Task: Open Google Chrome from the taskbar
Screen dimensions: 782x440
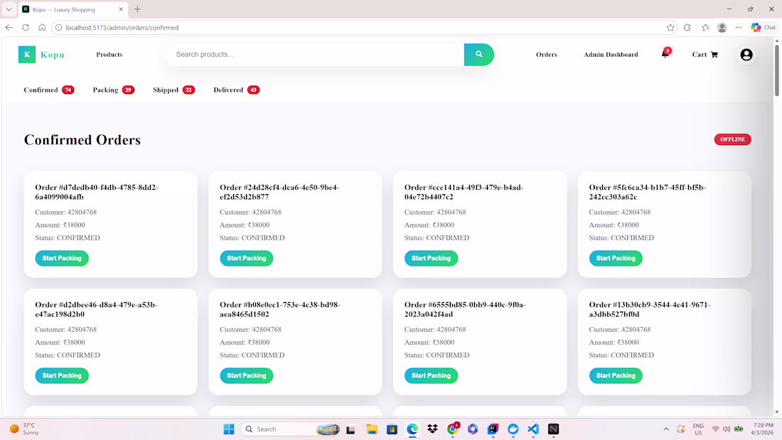Action: pyautogui.click(x=453, y=429)
